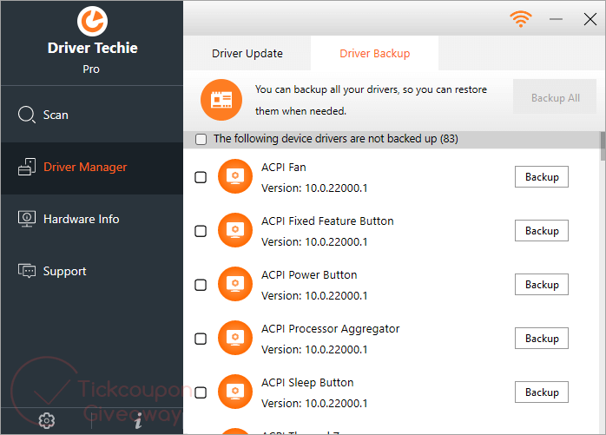Click the ACPI Power Button driver name
Image resolution: width=606 pixels, height=435 pixels.
tap(309, 275)
